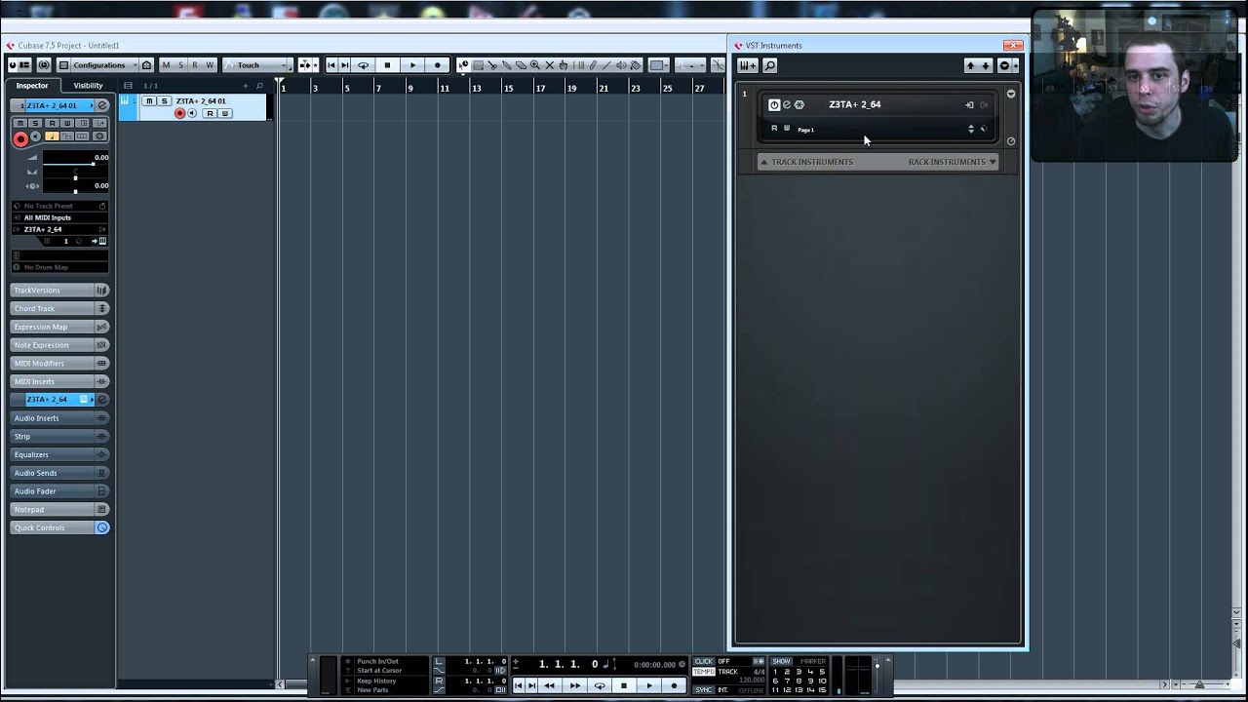Image resolution: width=1248 pixels, height=702 pixels.
Task: Toggle Read Automation on Z3TA+ track in track list
Action: click(x=210, y=113)
